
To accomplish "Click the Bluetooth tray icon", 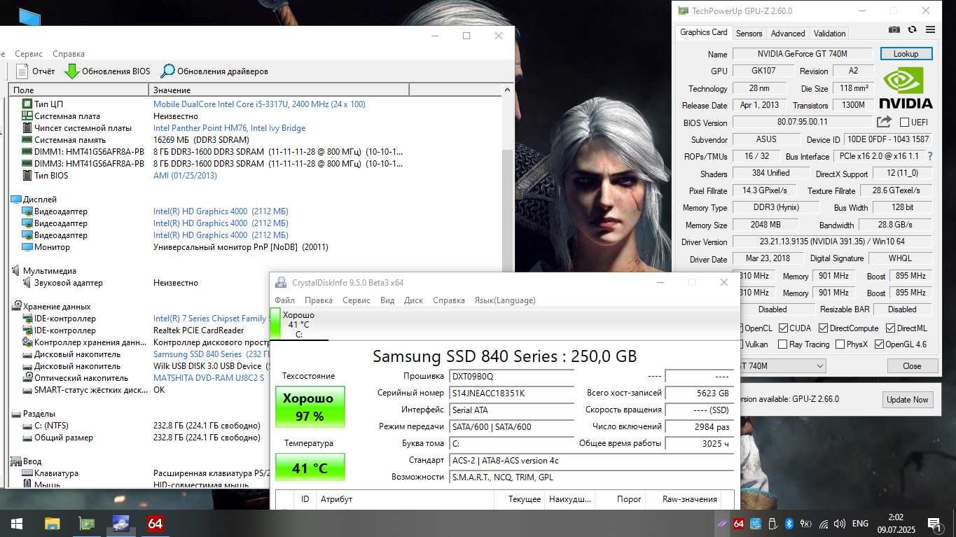I will coord(789,523).
